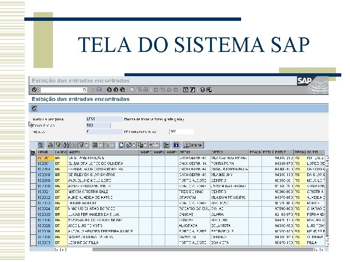350x262 pixels.
Task: Click the Sort Ascending icon
Action: point(50,145)
